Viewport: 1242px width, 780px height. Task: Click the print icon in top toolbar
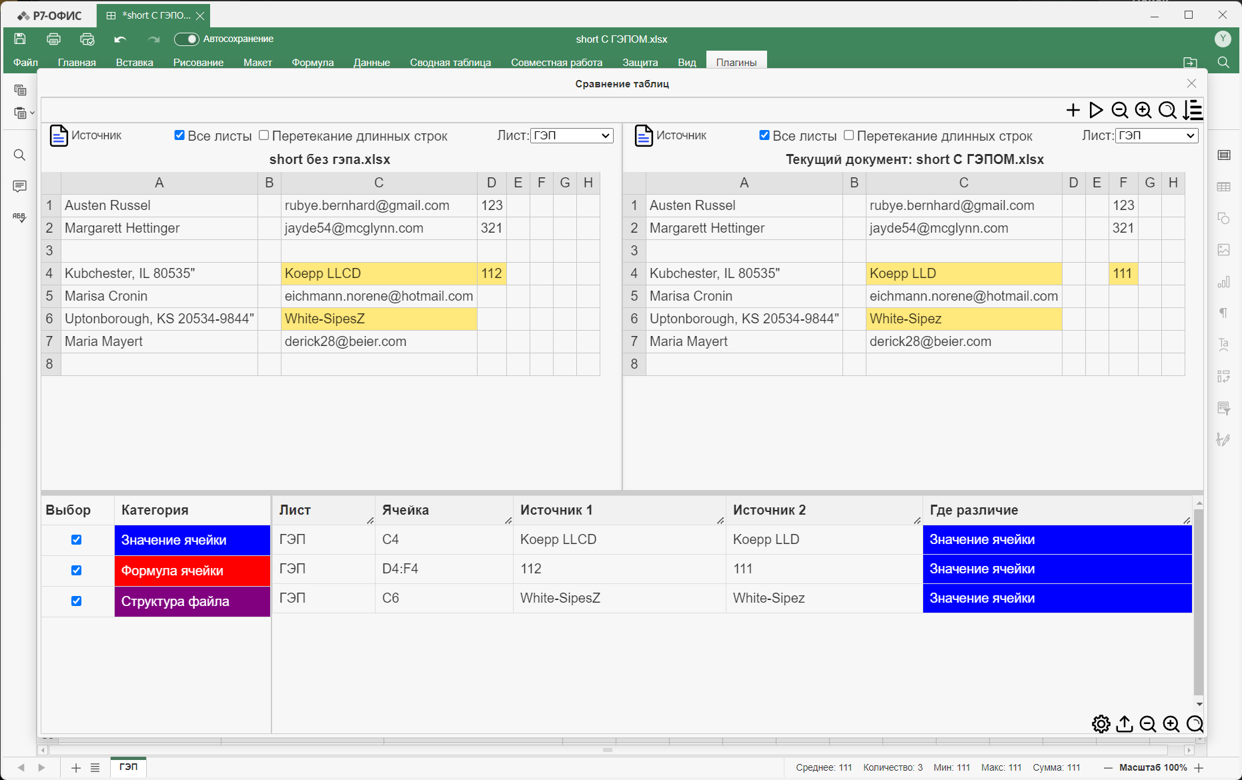coord(54,39)
